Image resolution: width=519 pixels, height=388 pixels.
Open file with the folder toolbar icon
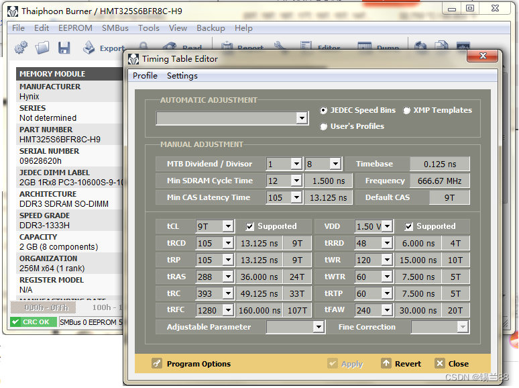(42, 48)
